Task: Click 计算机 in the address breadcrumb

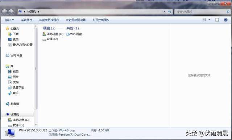Action: point(32,12)
